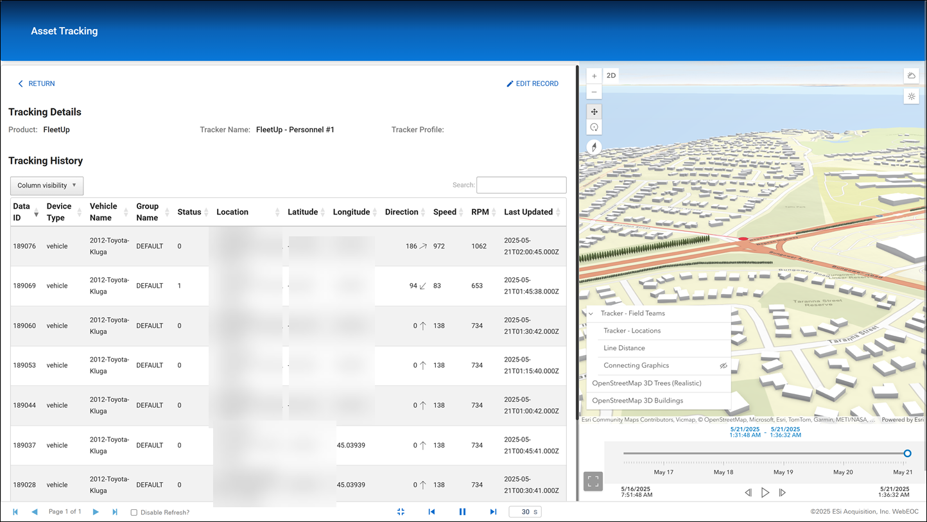Collapse the Tracker - Field Teams group
The width and height of the screenshot is (927, 522).
591,313
